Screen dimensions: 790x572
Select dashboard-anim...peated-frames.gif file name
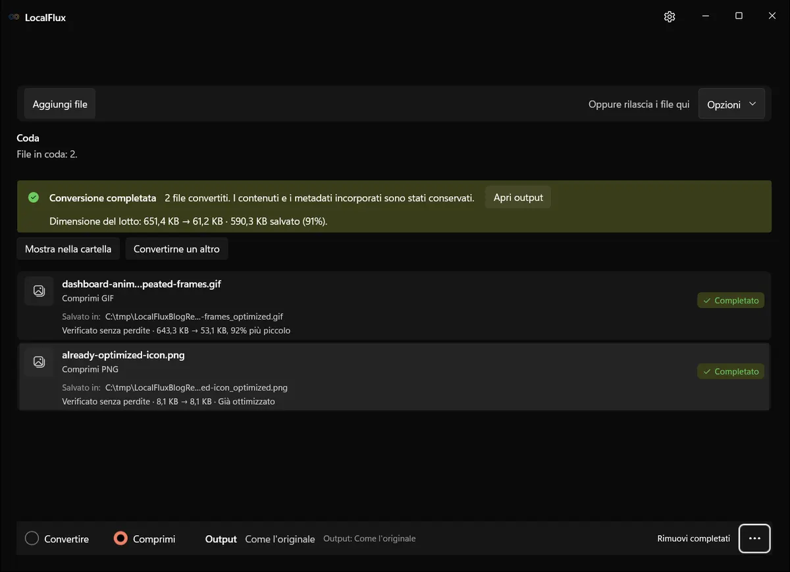point(142,284)
